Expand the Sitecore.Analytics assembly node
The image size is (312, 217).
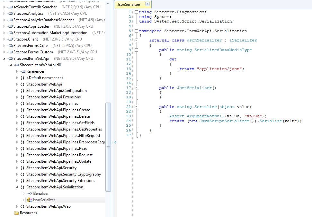(x=4, y=14)
